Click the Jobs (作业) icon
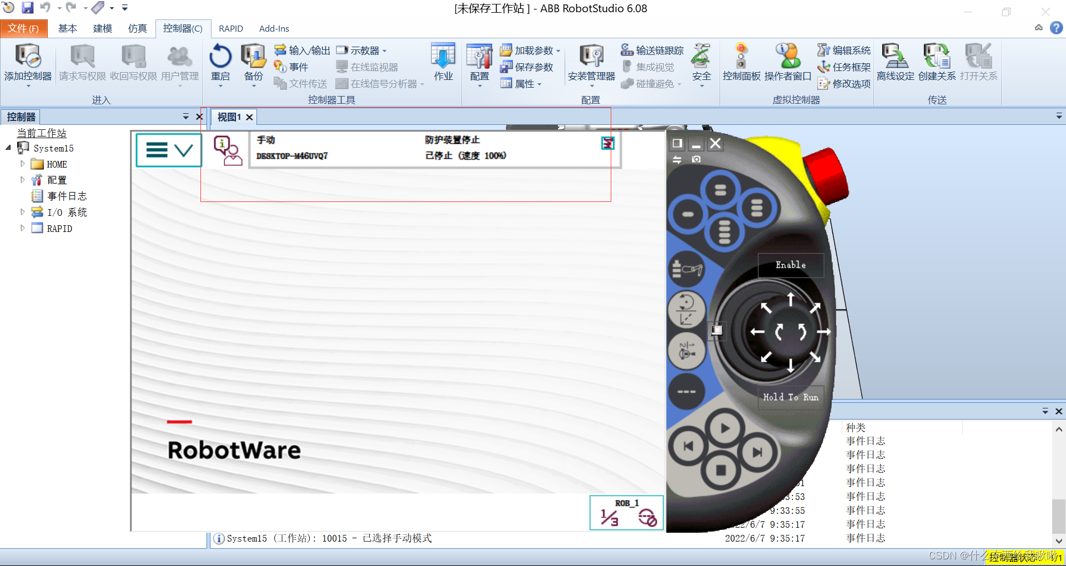 click(x=443, y=63)
